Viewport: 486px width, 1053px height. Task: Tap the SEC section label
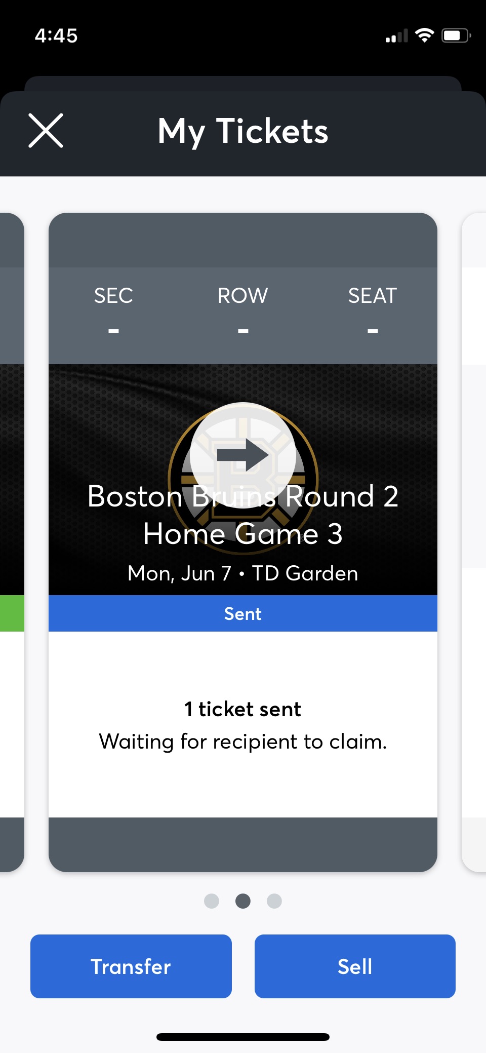point(113,296)
